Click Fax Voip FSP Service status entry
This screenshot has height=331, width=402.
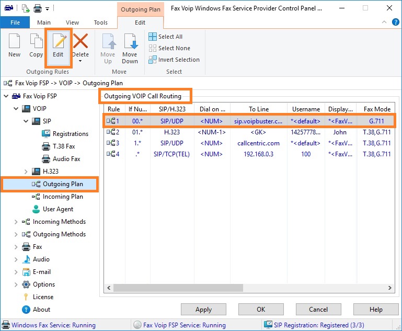coord(180,325)
